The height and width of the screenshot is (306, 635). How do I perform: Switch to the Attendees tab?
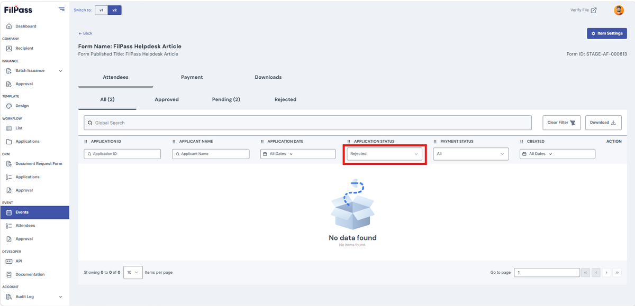[115, 77]
